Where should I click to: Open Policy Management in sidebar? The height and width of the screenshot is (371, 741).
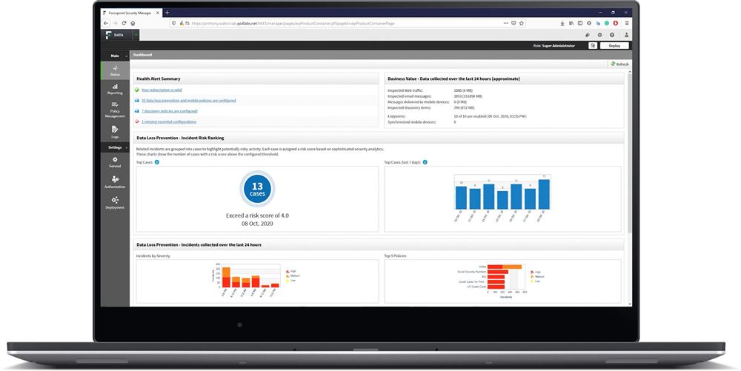click(115, 110)
